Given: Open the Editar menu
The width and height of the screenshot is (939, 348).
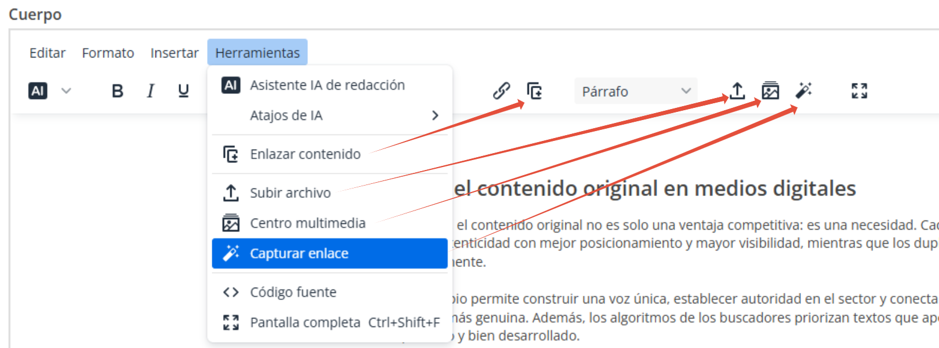Looking at the screenshot, I should (47, 53).
